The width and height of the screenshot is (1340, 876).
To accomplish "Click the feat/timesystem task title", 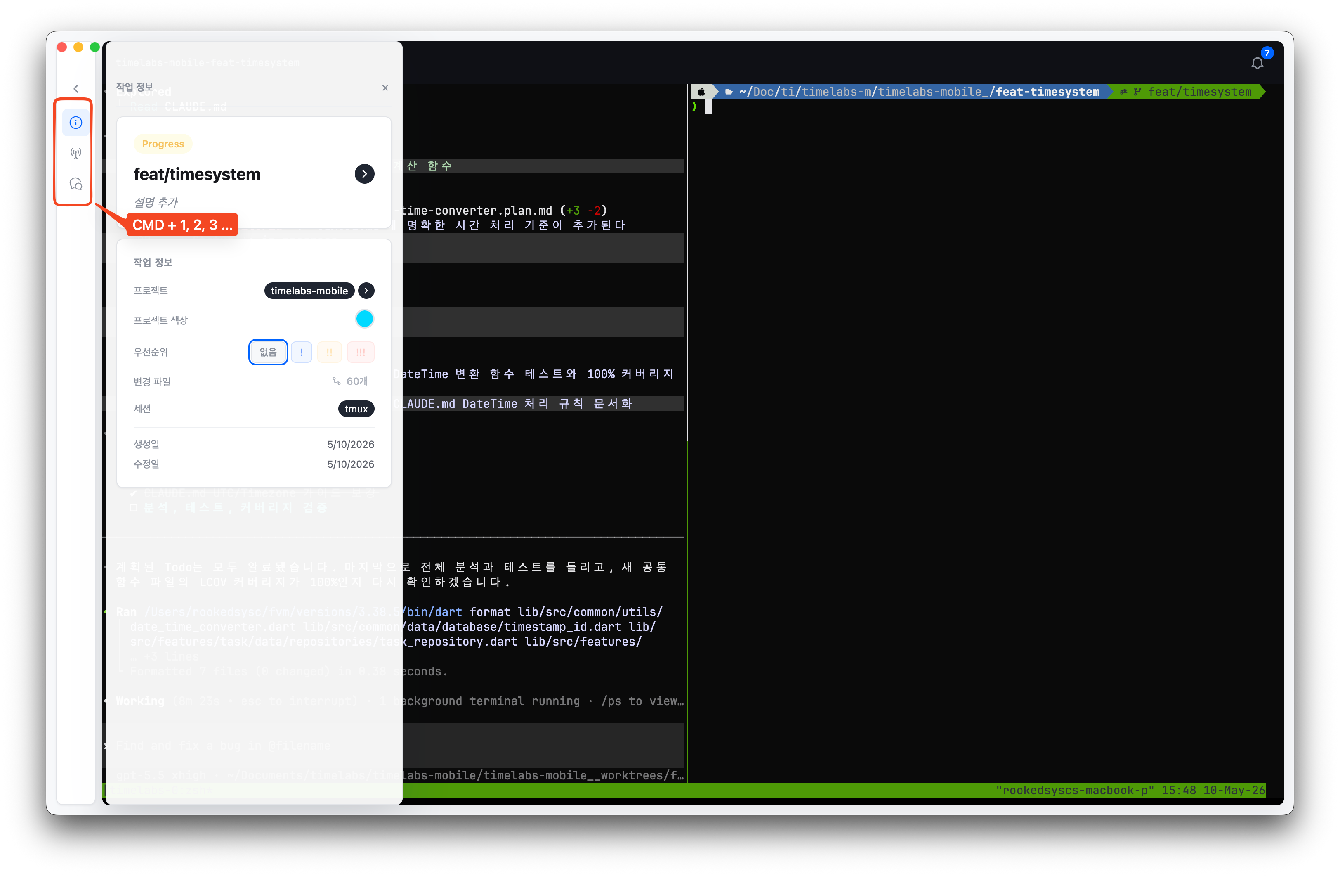I will pos(196,174).
